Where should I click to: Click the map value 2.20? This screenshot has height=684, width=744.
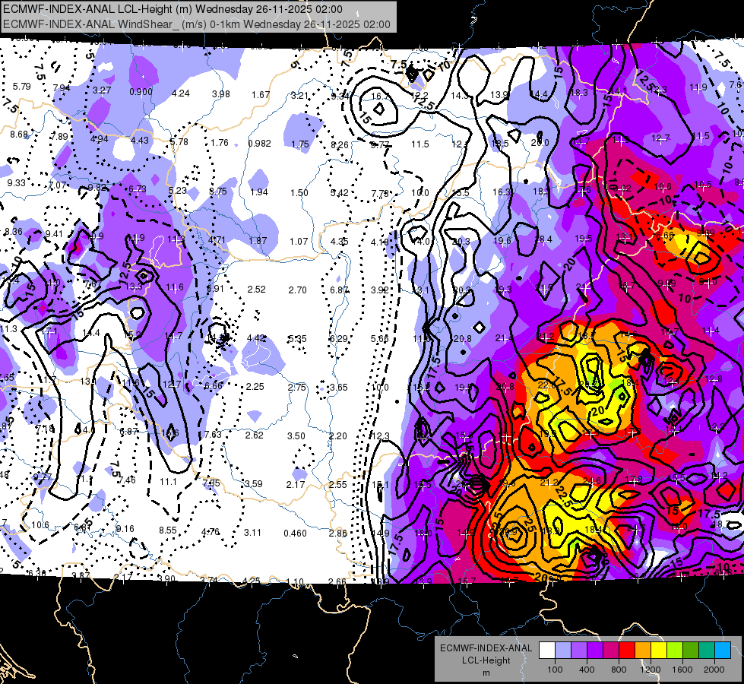pos(338,435)
